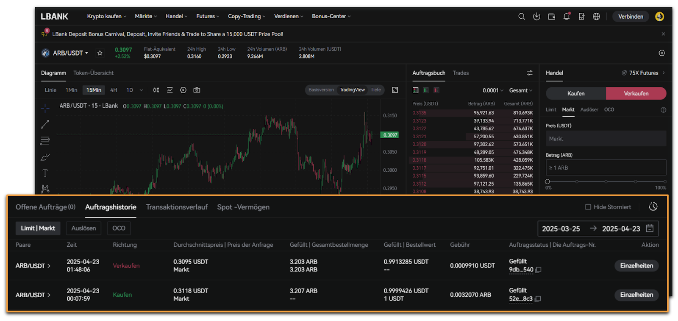The height and width of the screenshot is (321, 678).
Task: Open Einzelheiten for Kaufen order
Action: pyautogui.click(x=636, y=295)
